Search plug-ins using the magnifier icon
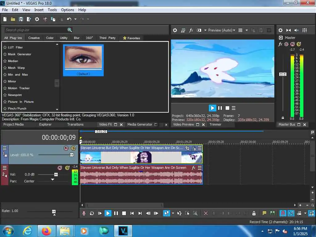Viewport: 316px width, 237px height. pos(69,30)
